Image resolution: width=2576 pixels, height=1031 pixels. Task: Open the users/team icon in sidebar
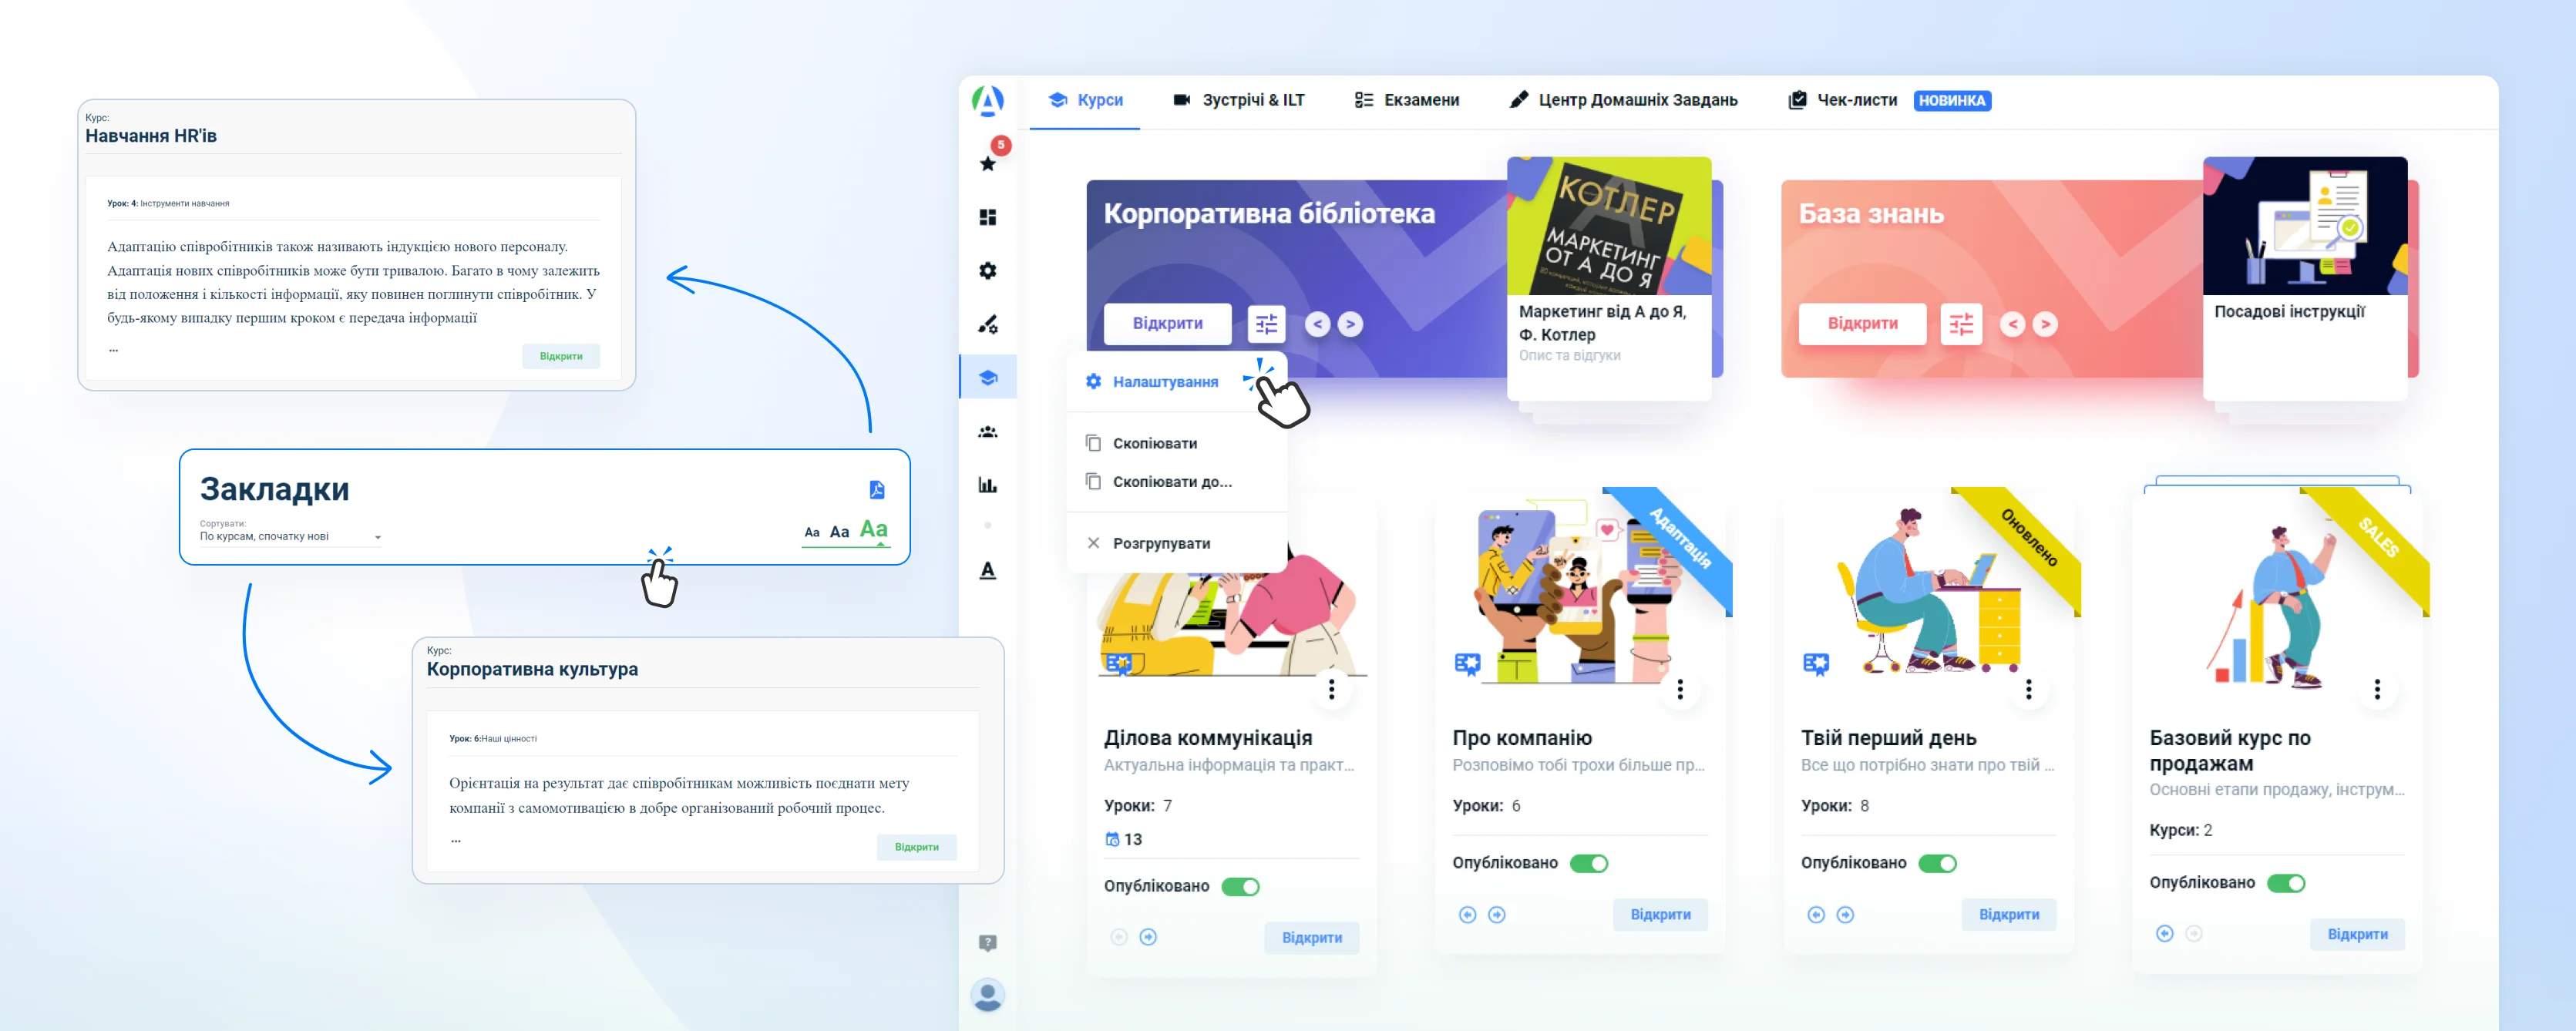pos(987,431)
